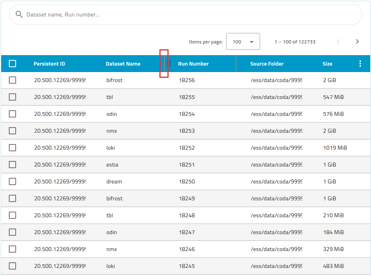Open the Items per page dropdown
This screenshot has height=276, width=371.
pyautogui.click(x=243, y=41)
